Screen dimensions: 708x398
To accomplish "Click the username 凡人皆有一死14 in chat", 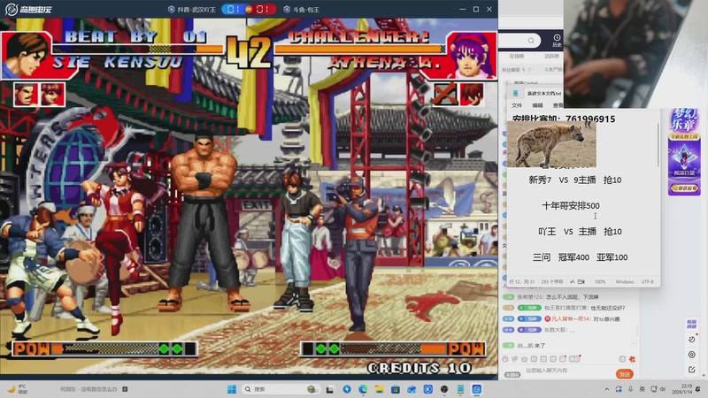I will coord(571,318).
